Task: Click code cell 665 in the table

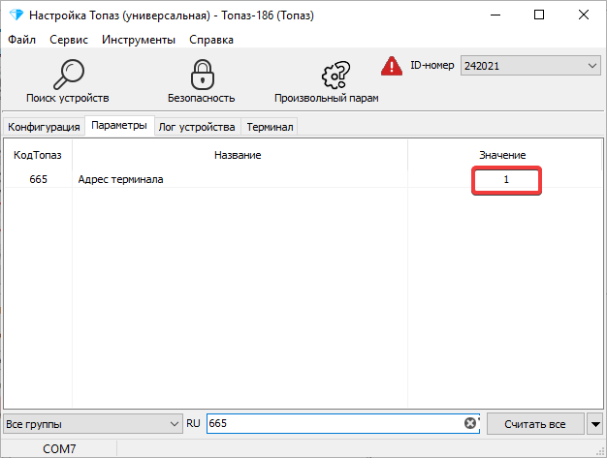Action: (x=39, y=179)
